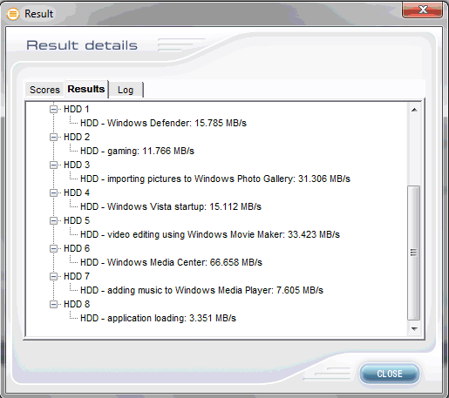Click the orange Result window icon
Viewport: 449px width, 398px height.
(x=13, y=14)
